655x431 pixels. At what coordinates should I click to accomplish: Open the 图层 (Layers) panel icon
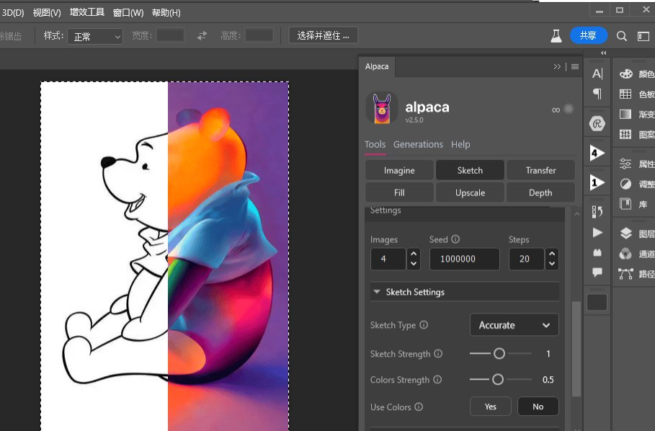click(x=625, y=234)
